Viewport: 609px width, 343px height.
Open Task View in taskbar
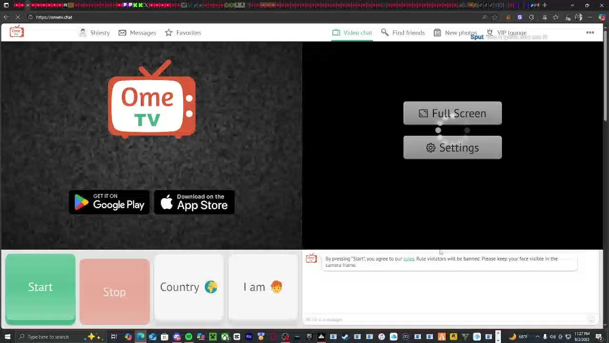tap(114, 337)
